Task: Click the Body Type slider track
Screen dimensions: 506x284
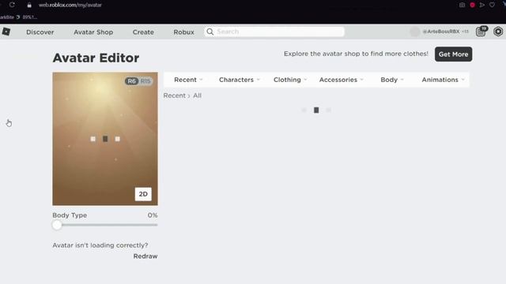Action: (x=105, y=225)
